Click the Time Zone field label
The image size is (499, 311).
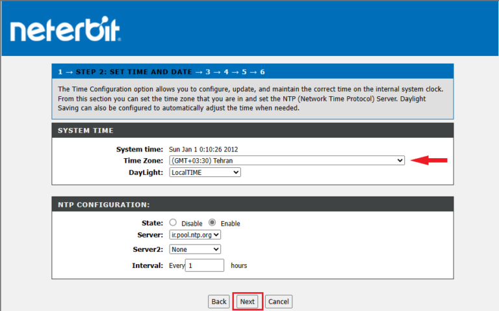(143, 161)
